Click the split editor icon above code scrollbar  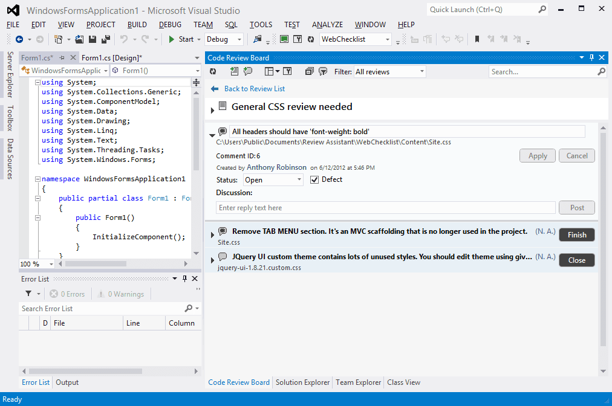click(197, 82)
